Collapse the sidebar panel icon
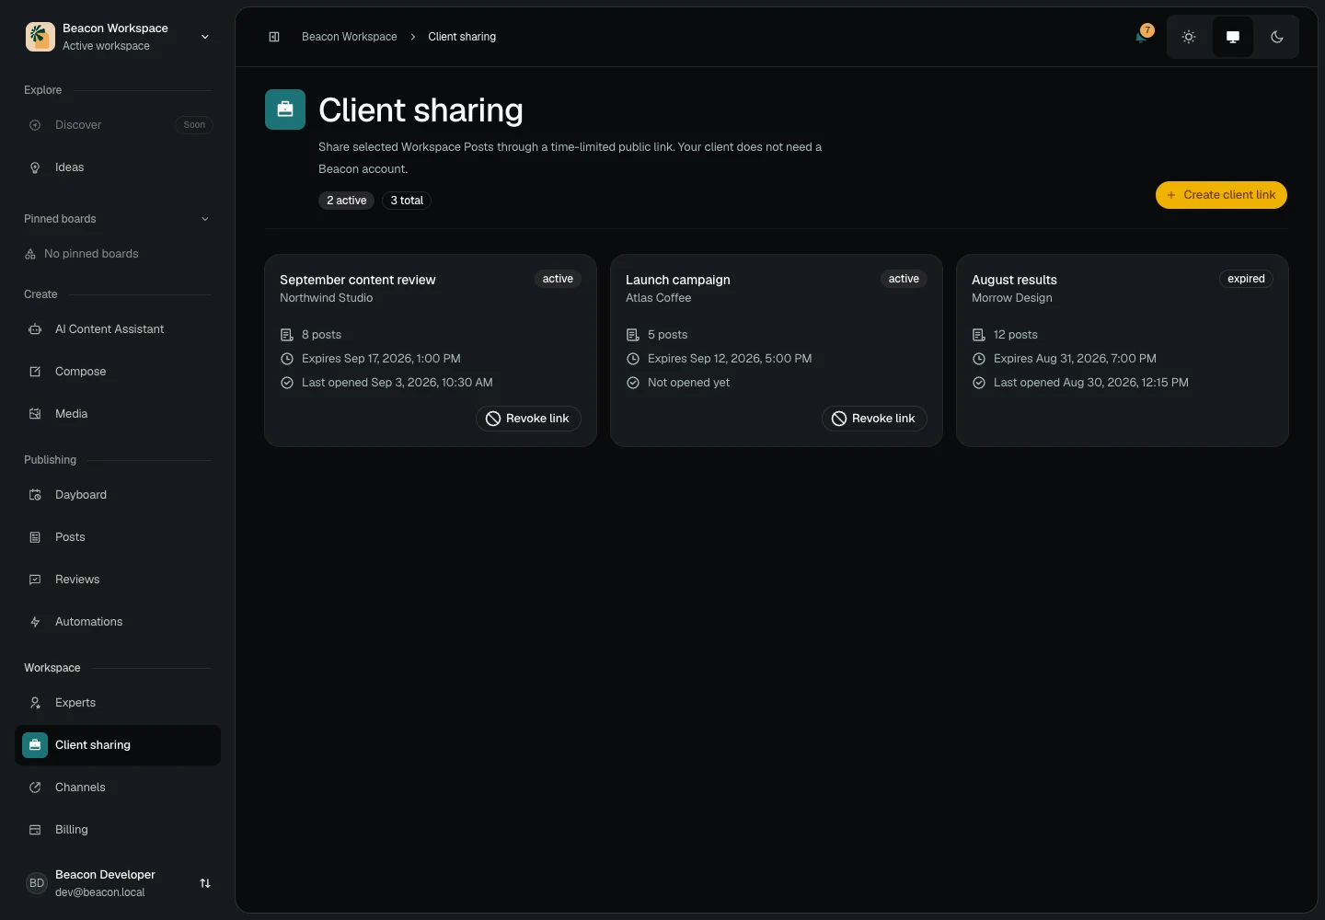The height and width of the screenshot is (920, 1325). (274, 37)
